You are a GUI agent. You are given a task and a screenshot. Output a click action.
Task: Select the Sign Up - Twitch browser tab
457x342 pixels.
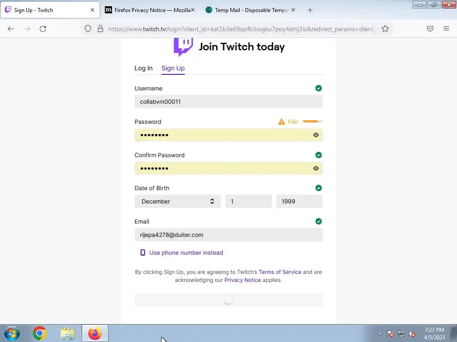(x=50, y=10)
